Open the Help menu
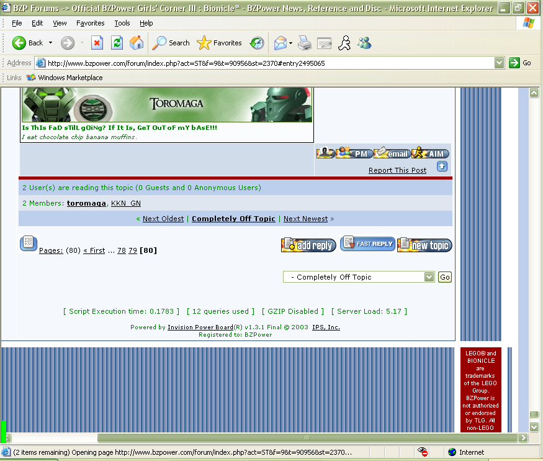This screenshot has width=543, height=461. [146, 23]
